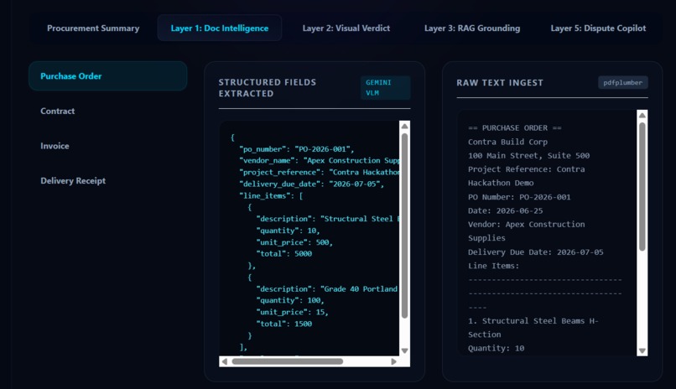
Task: Click the Quantity: 10 raw text line
Action: pyautogui.click(x=497, y=348)
